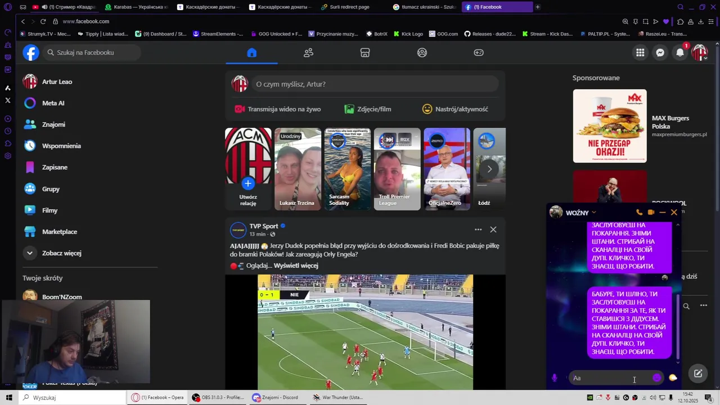Open WOŹNY chat settings chevron

(594, 213)
